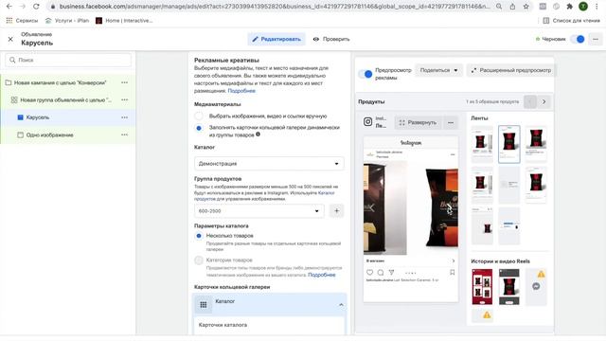Select the Одно изображение ad
This screenshot has width=606, height=341.
pos(49,135)
